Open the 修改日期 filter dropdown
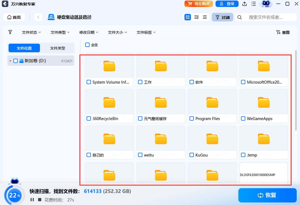The width and height of the screenshot is (300, 205). [x=89, y=32]
